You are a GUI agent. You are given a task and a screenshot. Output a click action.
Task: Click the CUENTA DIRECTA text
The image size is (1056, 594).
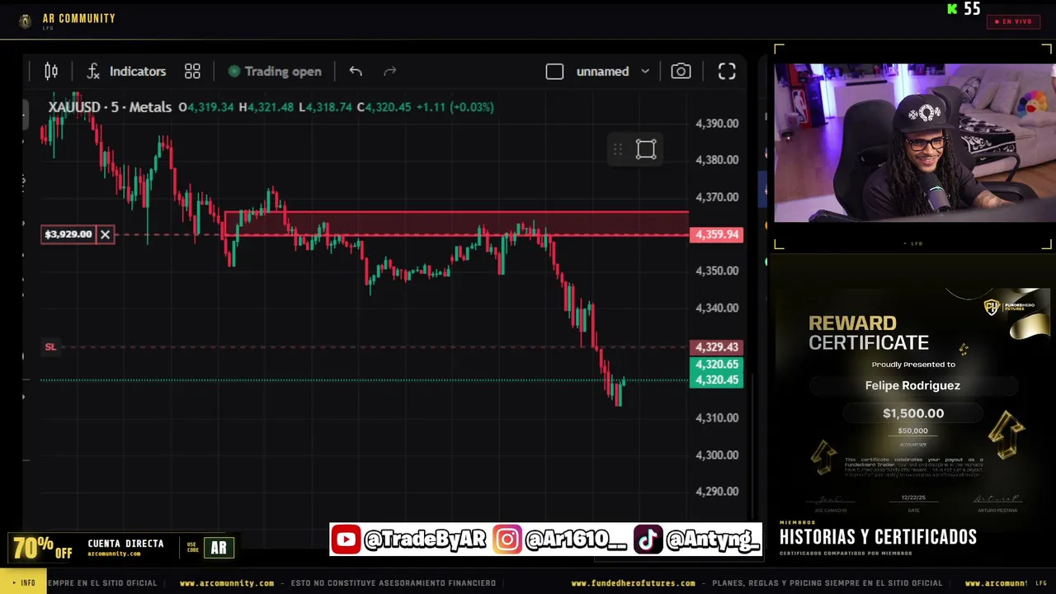125,544
